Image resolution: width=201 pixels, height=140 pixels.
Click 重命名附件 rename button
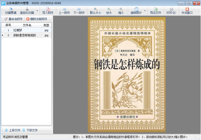[x=13, y=19]
